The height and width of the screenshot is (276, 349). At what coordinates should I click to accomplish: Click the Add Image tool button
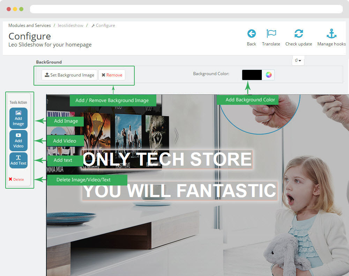(x=18, y=118)
